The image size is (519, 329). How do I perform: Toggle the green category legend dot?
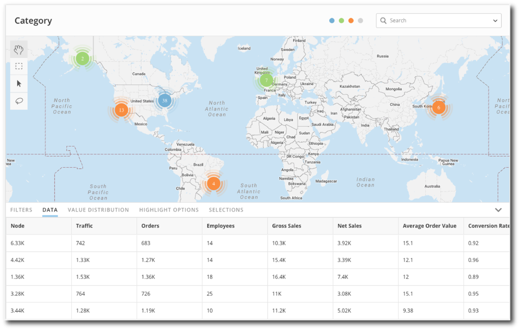pyautogui.click(x=342, y=20)
